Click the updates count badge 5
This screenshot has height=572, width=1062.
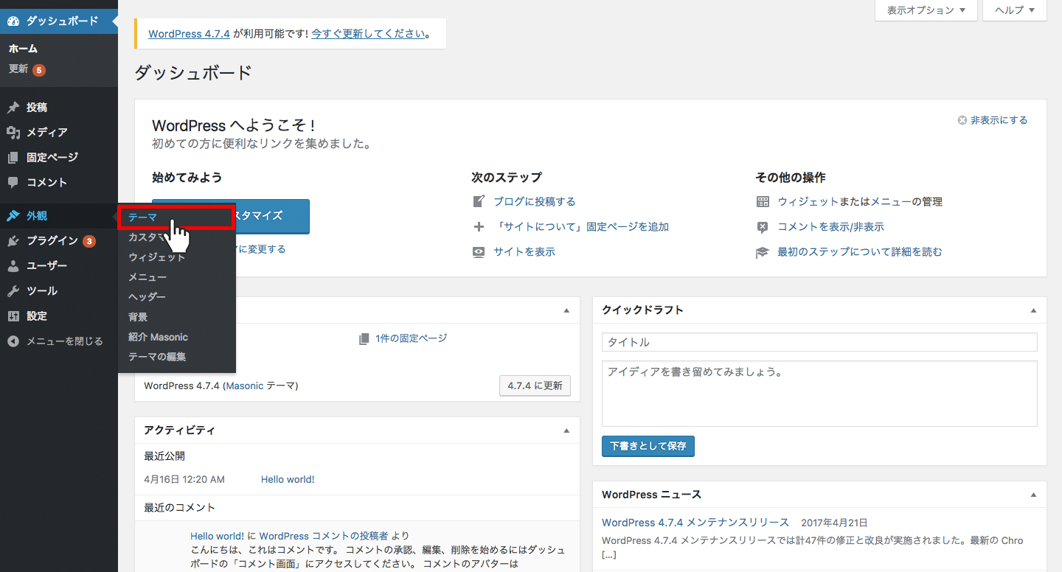point(39,70)
